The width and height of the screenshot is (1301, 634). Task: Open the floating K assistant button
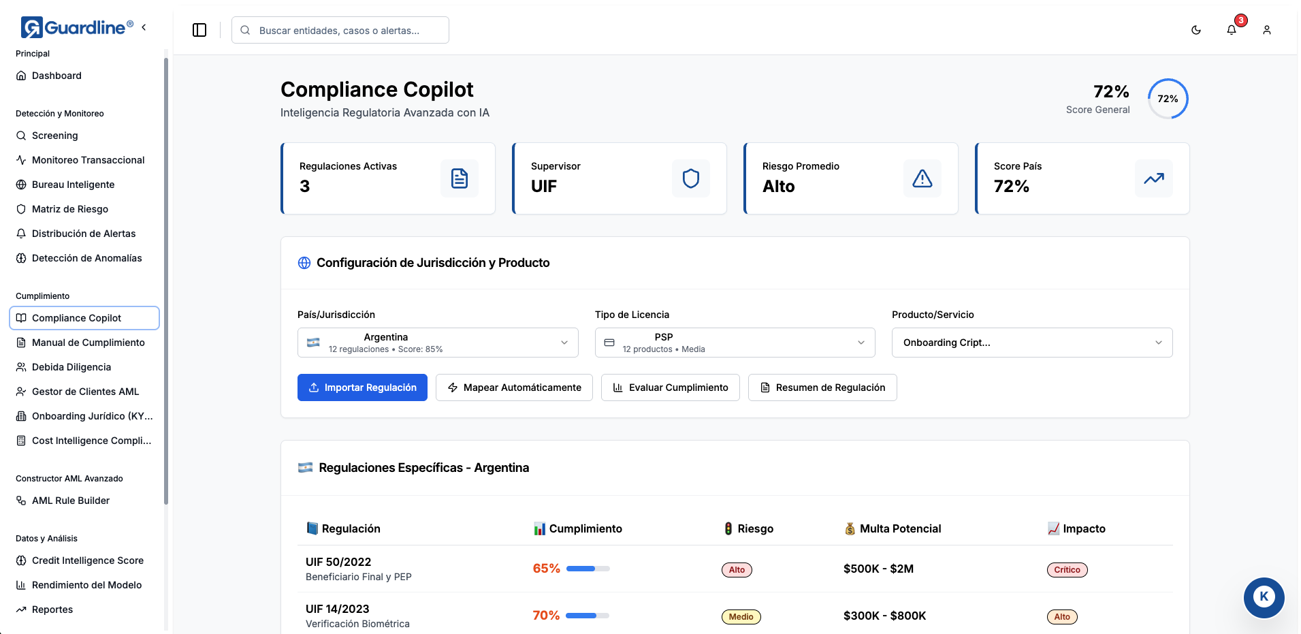[1264, 597]
